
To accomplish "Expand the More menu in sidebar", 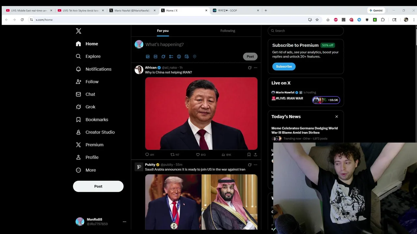I will coord(86,170).
